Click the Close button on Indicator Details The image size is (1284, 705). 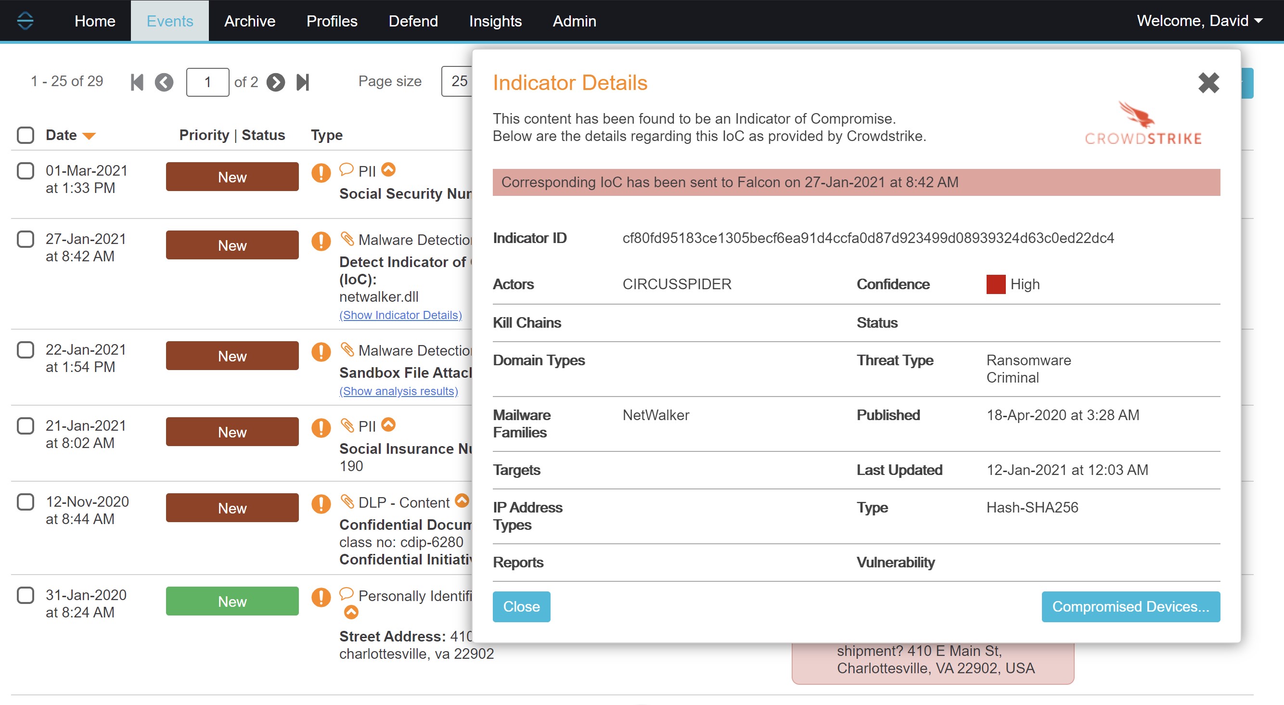[522, 606]
